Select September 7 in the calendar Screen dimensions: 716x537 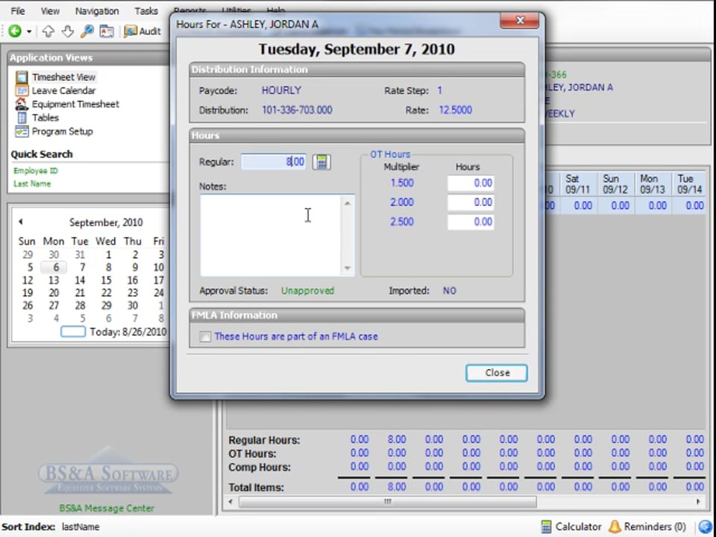(x=82, y=267)
